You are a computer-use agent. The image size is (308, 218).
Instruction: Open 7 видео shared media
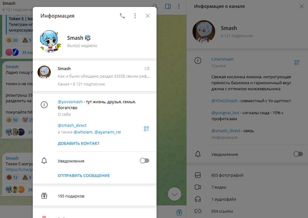247,187
